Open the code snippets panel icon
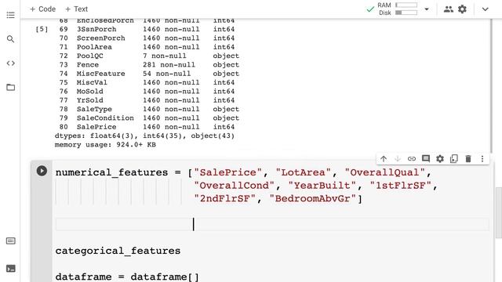 pyautogui.click(x=10, y=63)
